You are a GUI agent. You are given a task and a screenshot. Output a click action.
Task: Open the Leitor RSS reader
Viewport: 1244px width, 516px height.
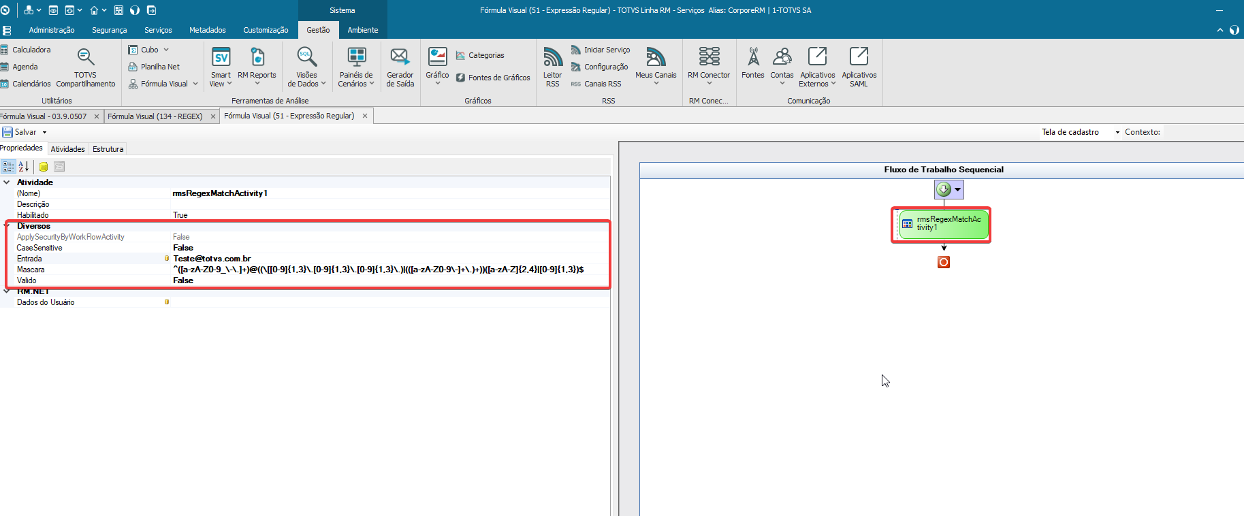[553, 67]
